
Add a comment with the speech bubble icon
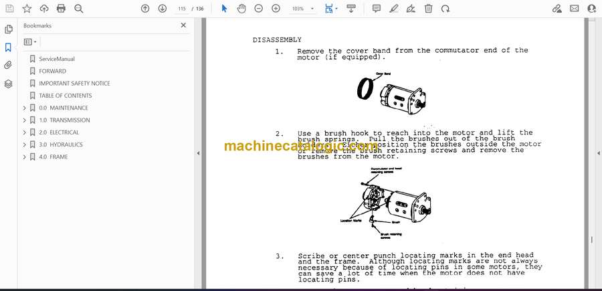pyautogui.click(x=377, y=9)
